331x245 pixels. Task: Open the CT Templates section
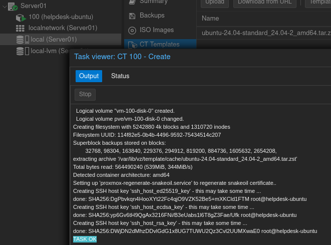click(159, 45)
